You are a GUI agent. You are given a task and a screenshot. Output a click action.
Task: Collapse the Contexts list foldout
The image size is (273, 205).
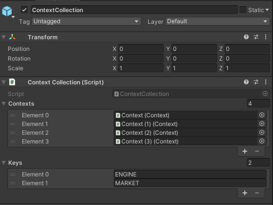pos(4,104)
